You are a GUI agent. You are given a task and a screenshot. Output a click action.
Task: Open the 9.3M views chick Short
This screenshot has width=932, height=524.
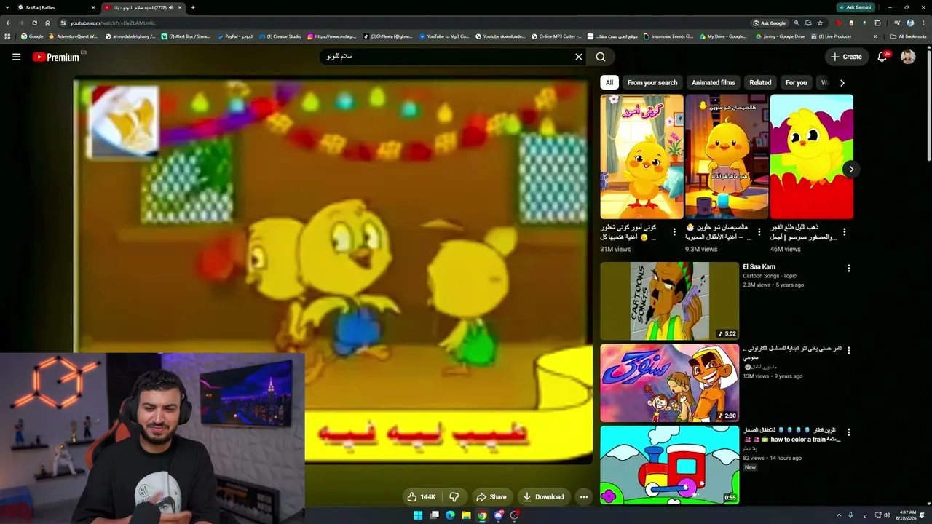[x=727, y=156]
